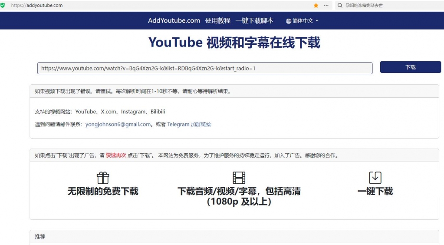The width and height of the screenshot is (444, 245).
Task: Click the film strip icon
Action: click(239, 178)
